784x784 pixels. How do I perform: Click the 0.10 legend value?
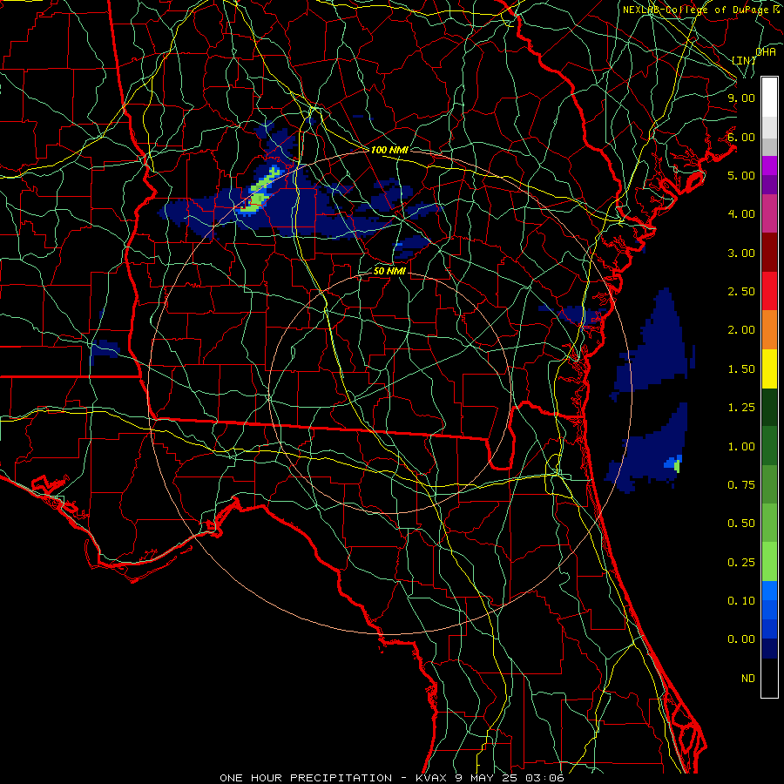click(x=741, y=601)
